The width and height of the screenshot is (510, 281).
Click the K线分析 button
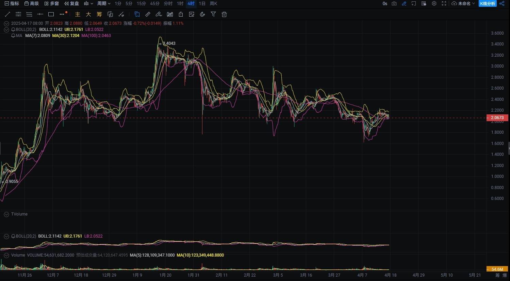point(487,3)
